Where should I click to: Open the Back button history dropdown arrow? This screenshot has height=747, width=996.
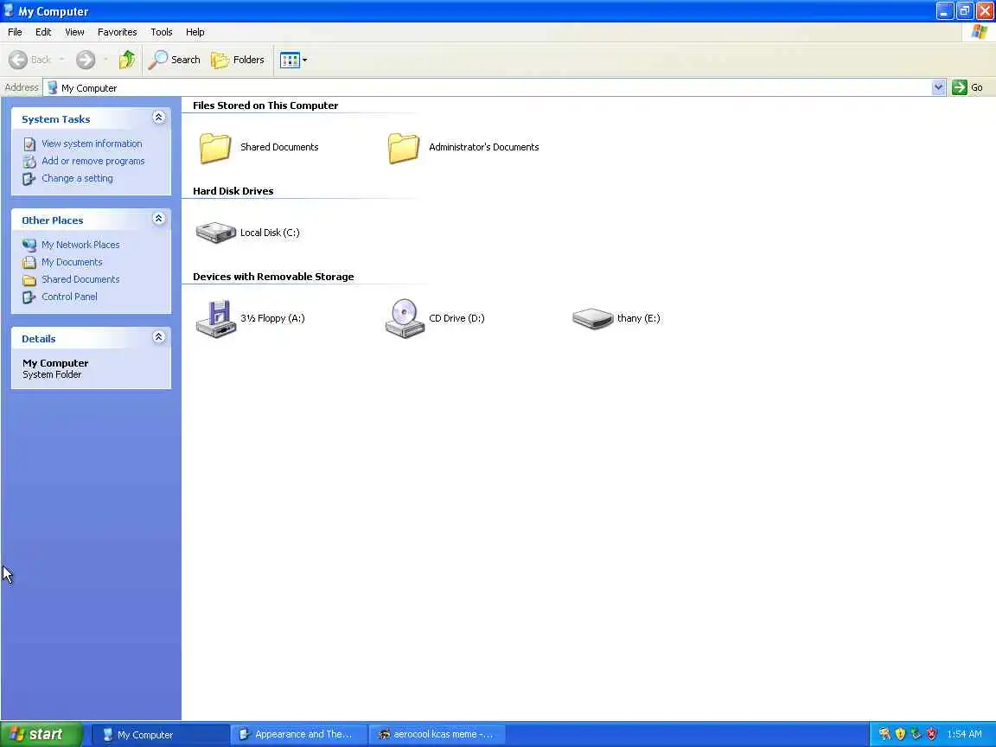[x=61, y=60]
